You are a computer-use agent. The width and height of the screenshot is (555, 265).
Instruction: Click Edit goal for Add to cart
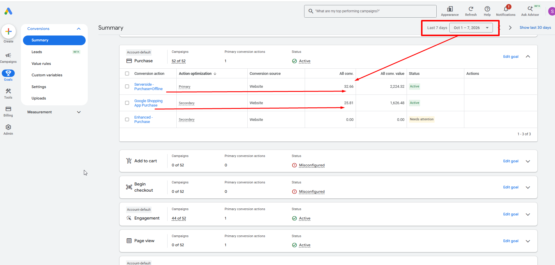[x=511, y=161]
